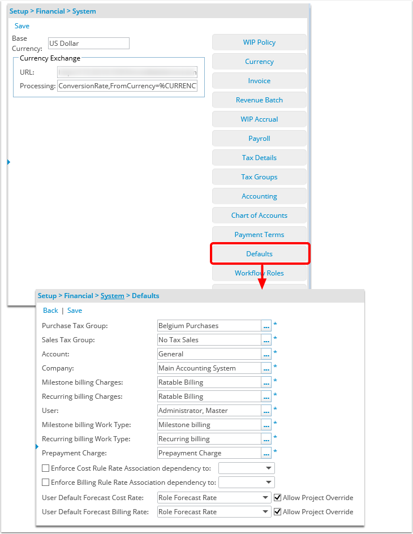The height and width of the screenshot is (534, 413).
Task: Click Purchase Tax Group field Belgium Purchases
Action: point(209,326)
